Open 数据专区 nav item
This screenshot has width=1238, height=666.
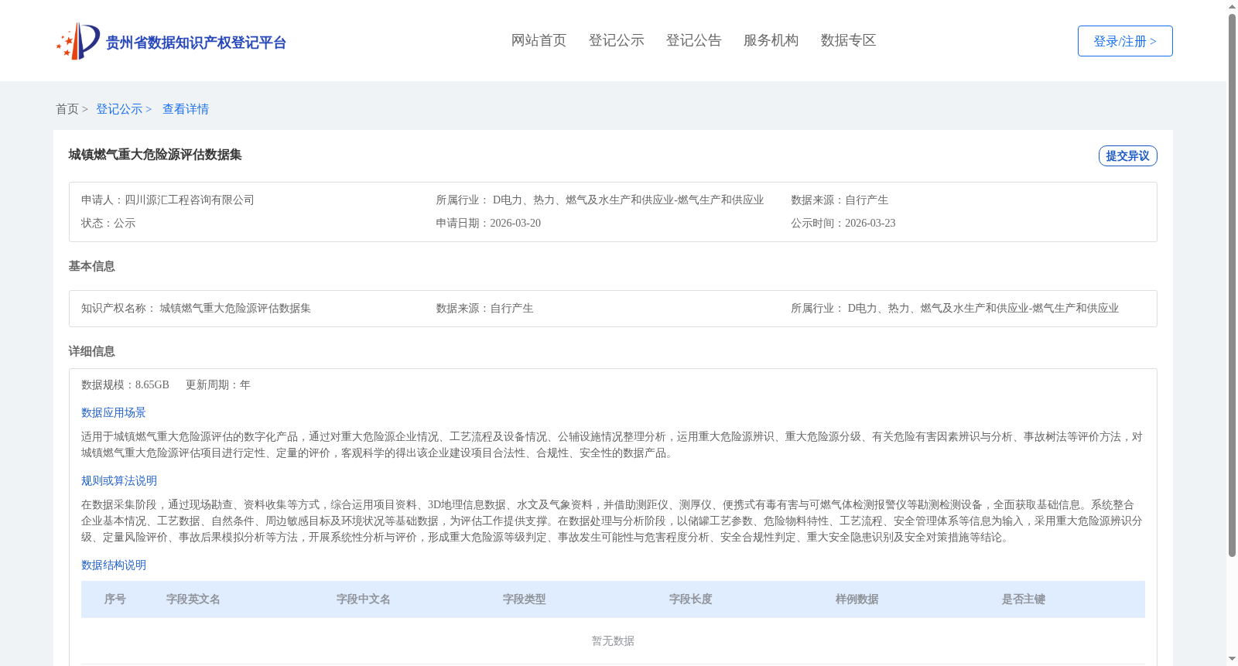[x=849, y=40]
